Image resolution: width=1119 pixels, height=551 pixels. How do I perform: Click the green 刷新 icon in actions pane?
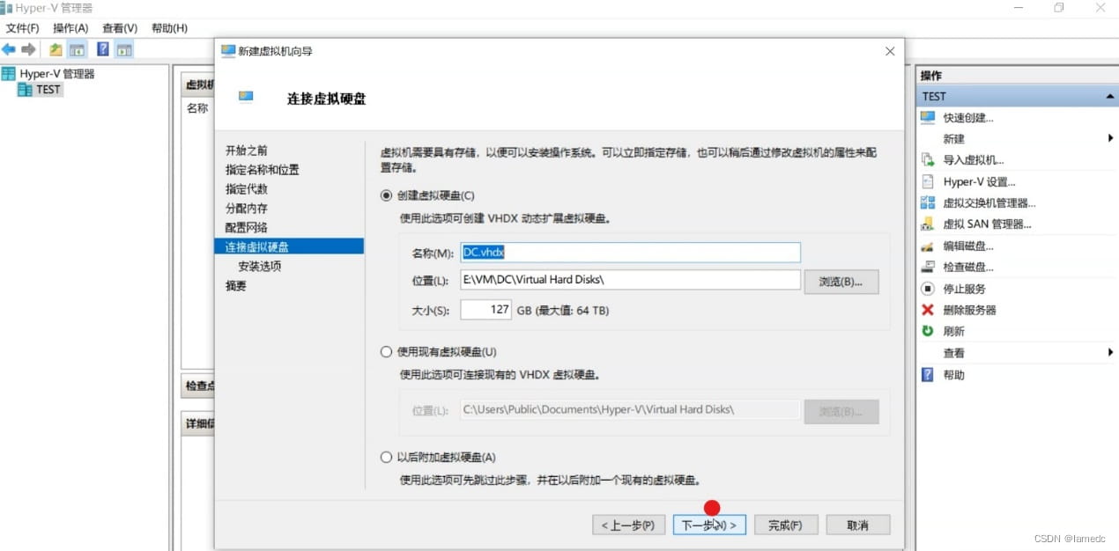click(x=927, y=331)
